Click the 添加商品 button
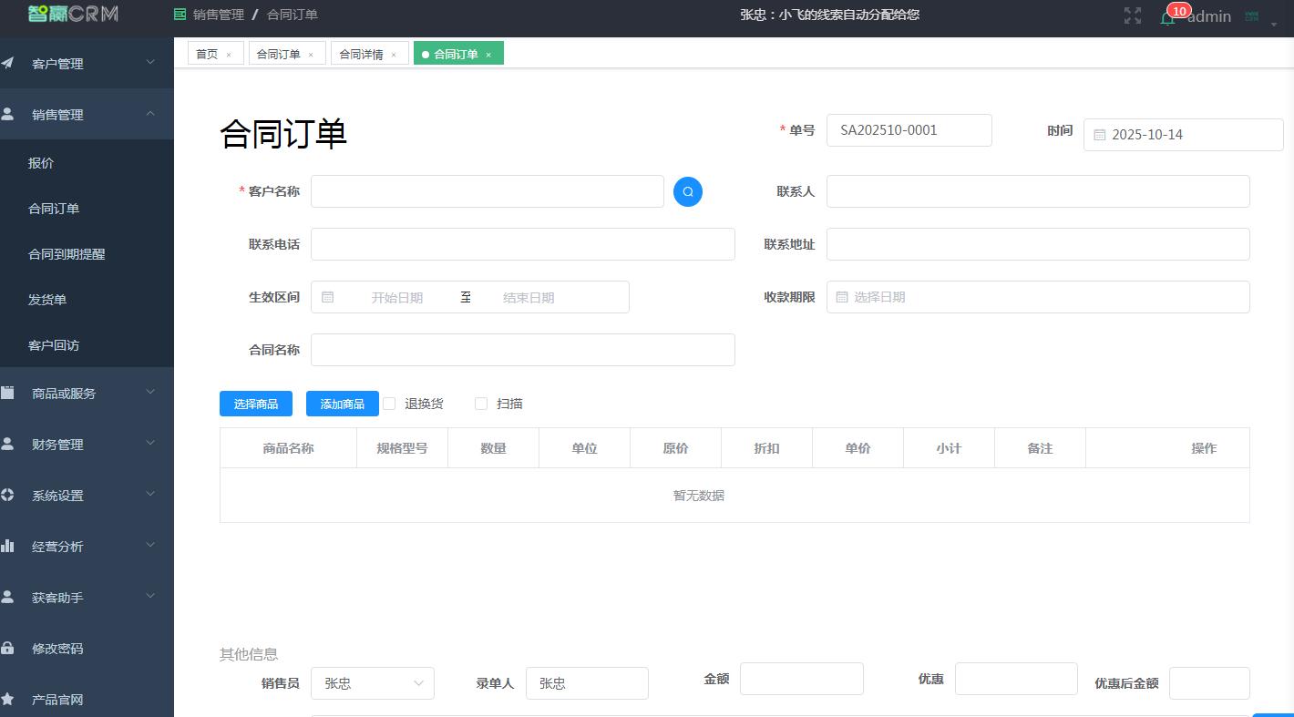The width and height of the screenshot is (1294, 717). (x=342, y=403)
